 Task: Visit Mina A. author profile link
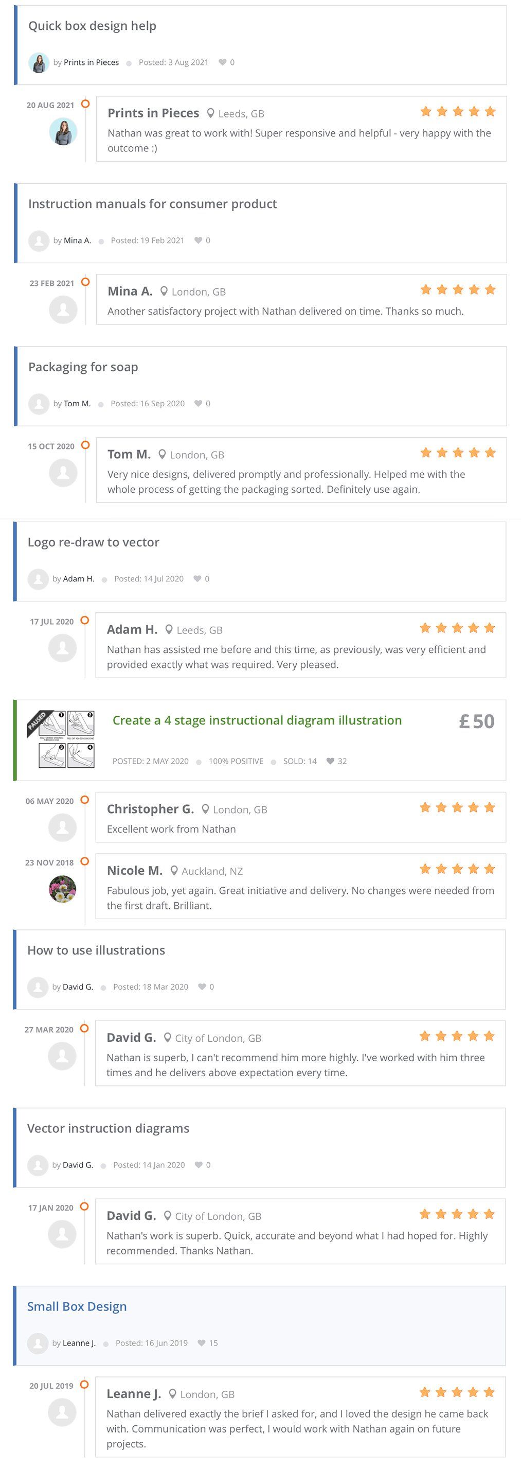77,241
